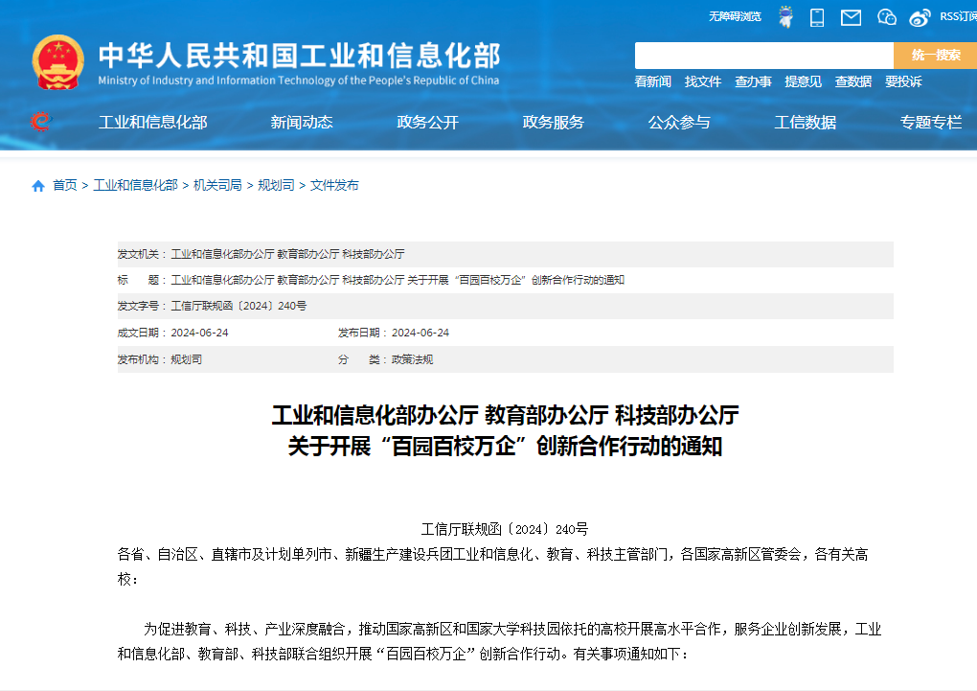Click the email envelope icon
Image resolution: width=977 pixels, height=691 pixels.
click(x=851, y=16)
